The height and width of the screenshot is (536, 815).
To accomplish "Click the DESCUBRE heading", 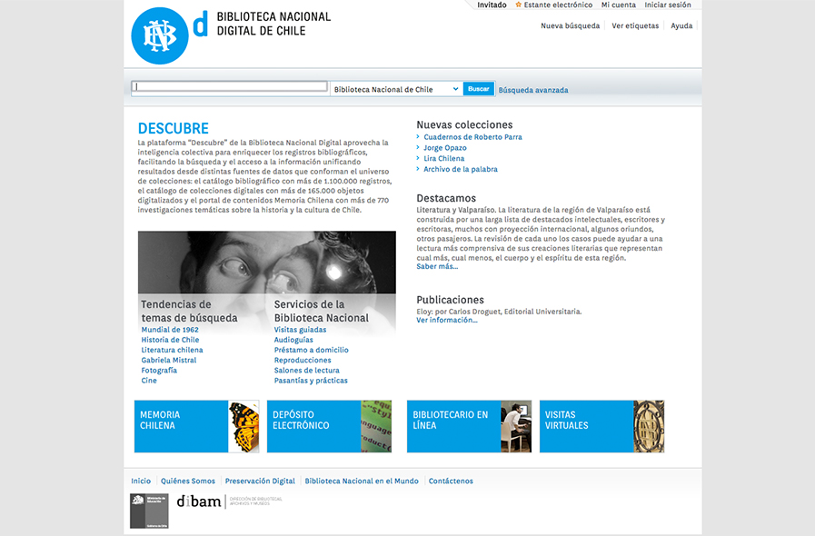I will [173, 128].
